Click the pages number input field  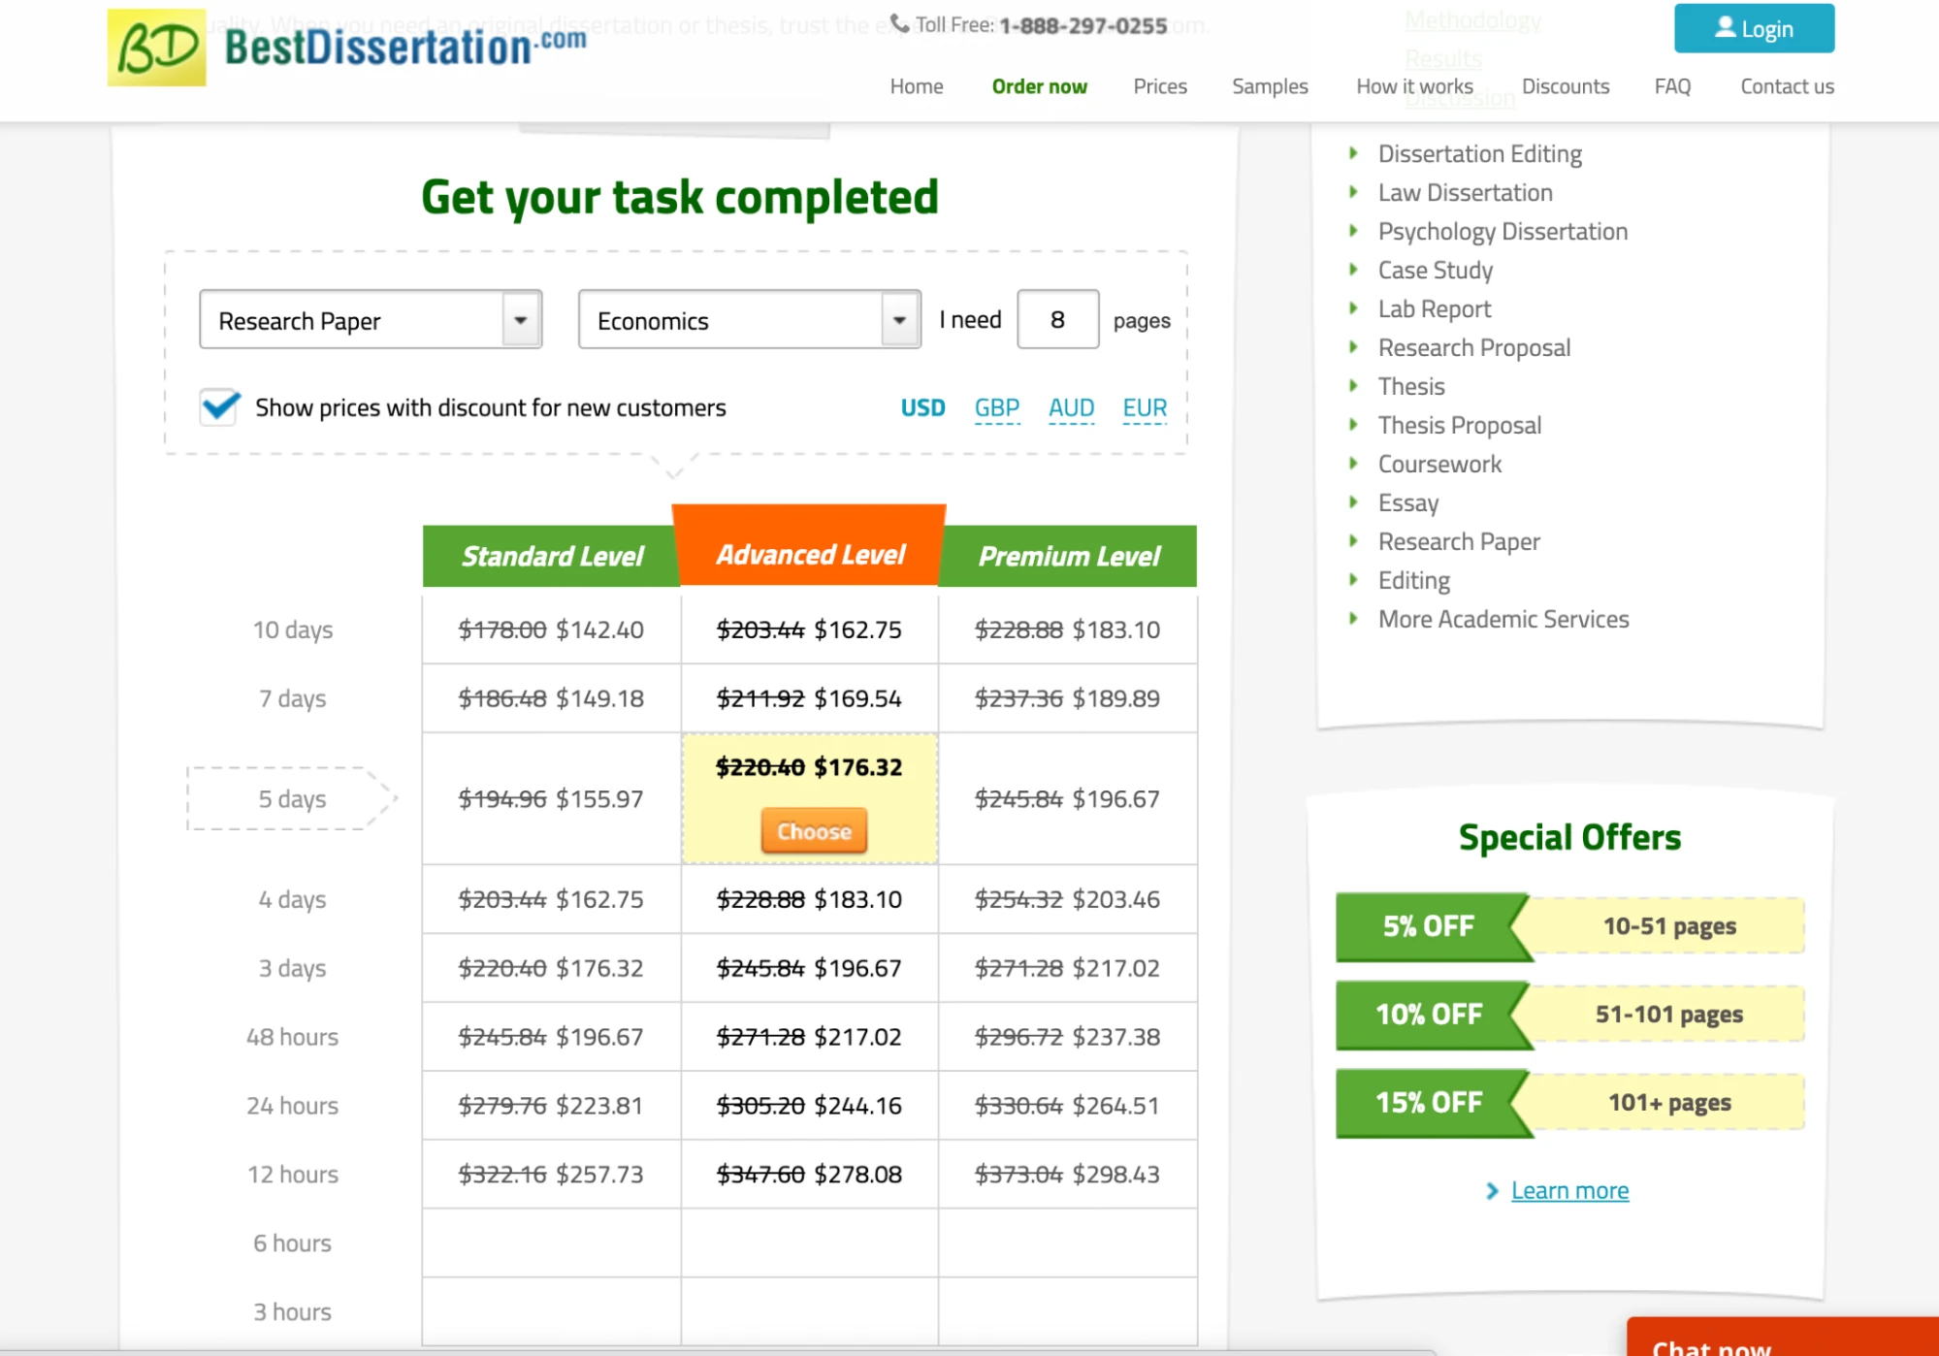point(1057,319)
